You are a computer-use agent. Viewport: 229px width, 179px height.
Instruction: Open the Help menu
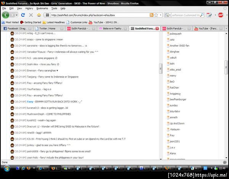pyautogui.click(x=63, y=8)
